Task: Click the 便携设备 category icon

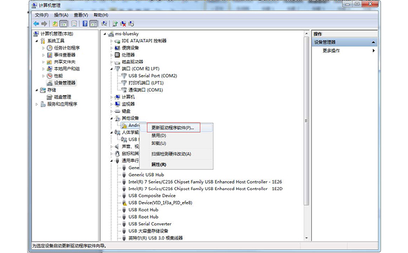Action: (117, 48)
